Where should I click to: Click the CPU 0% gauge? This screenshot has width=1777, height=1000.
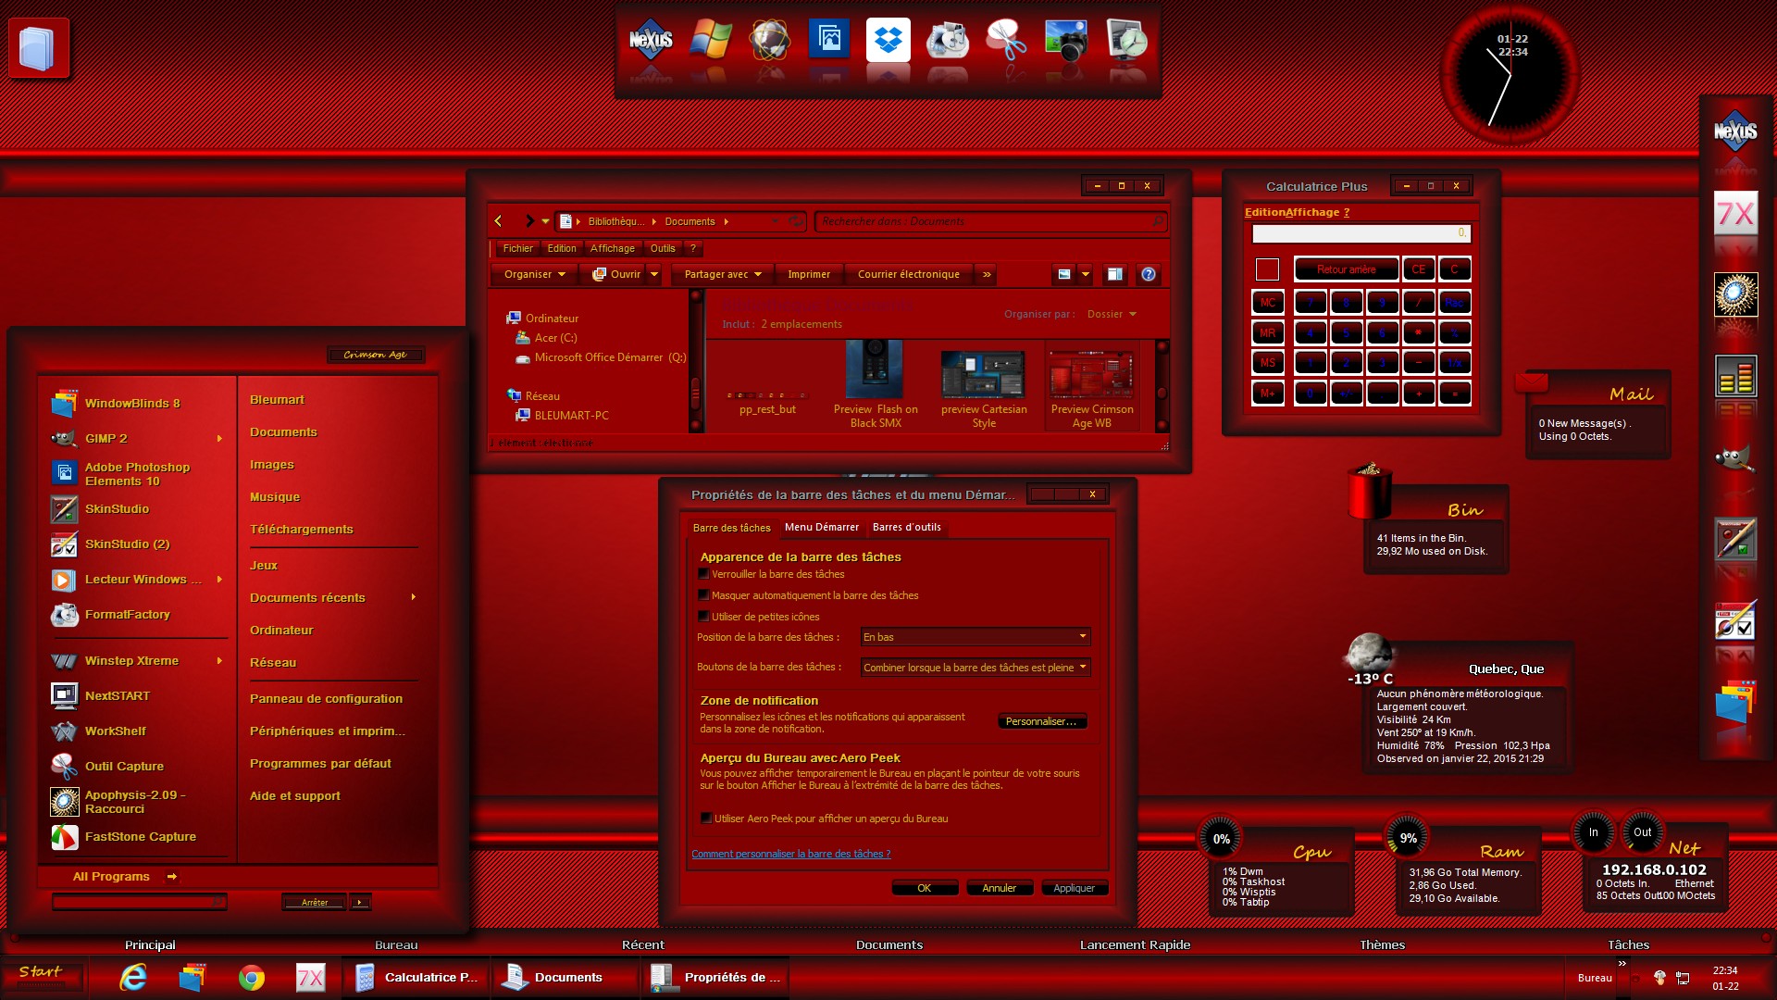tap(1222, 838)
